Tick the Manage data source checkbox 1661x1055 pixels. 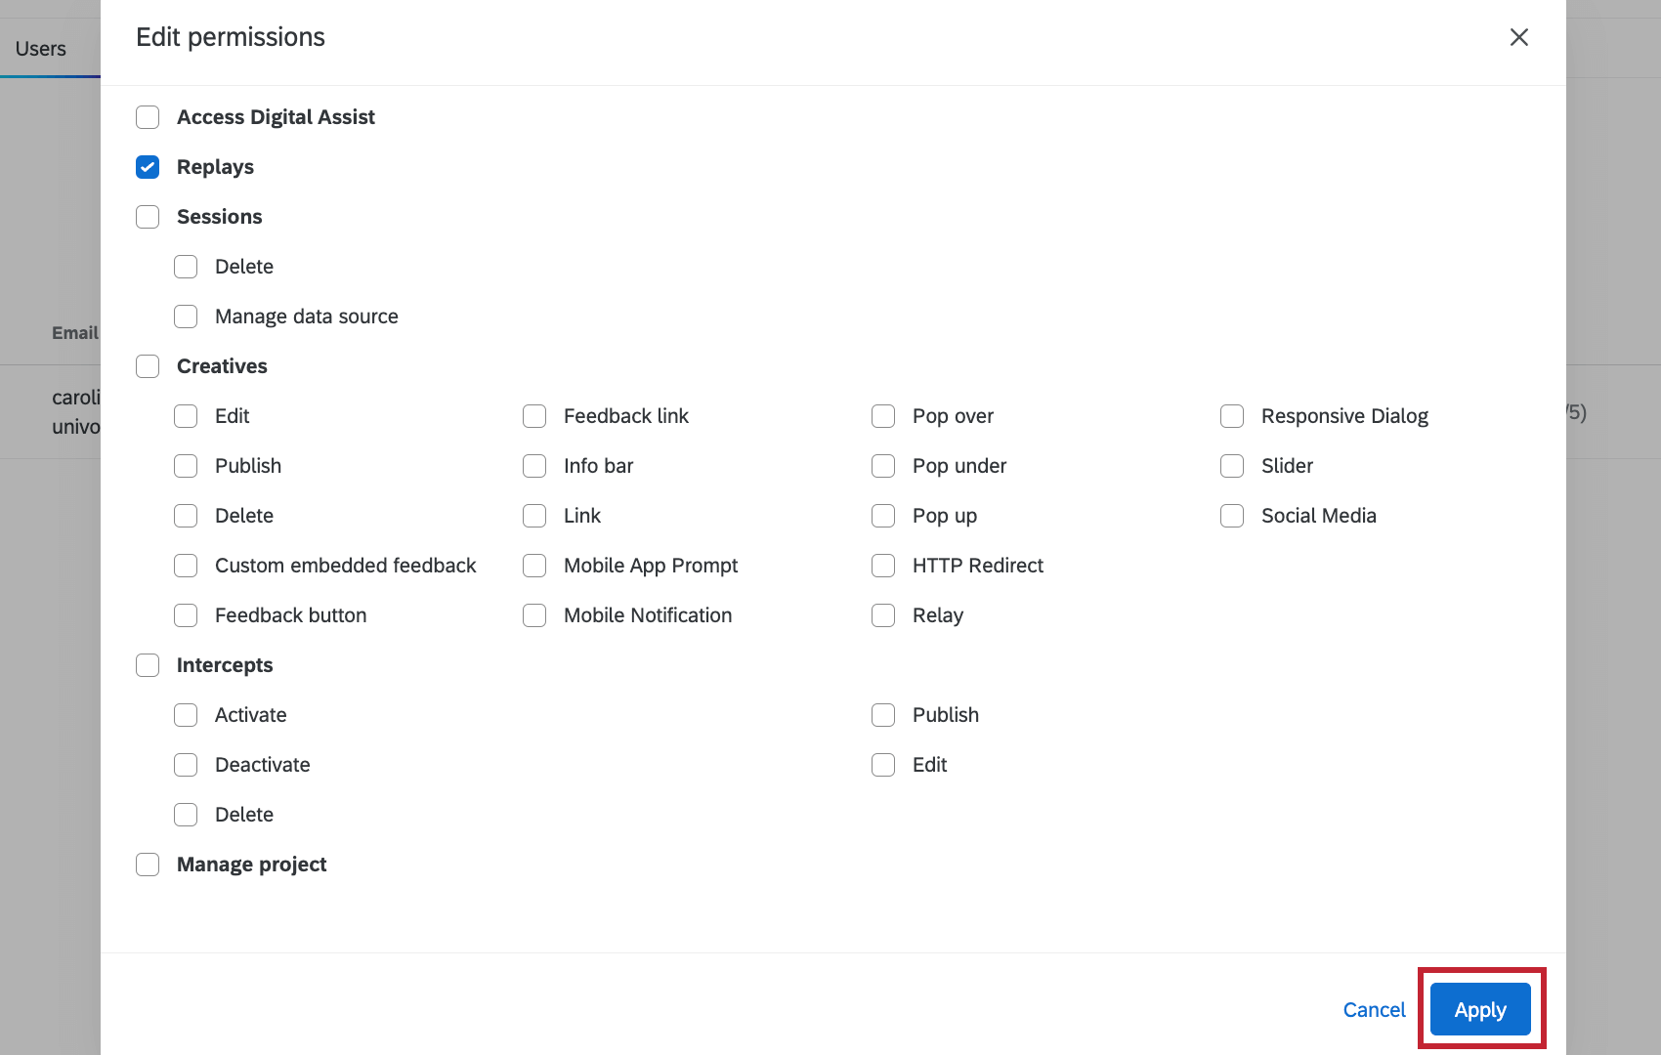[x=186, y=316]
